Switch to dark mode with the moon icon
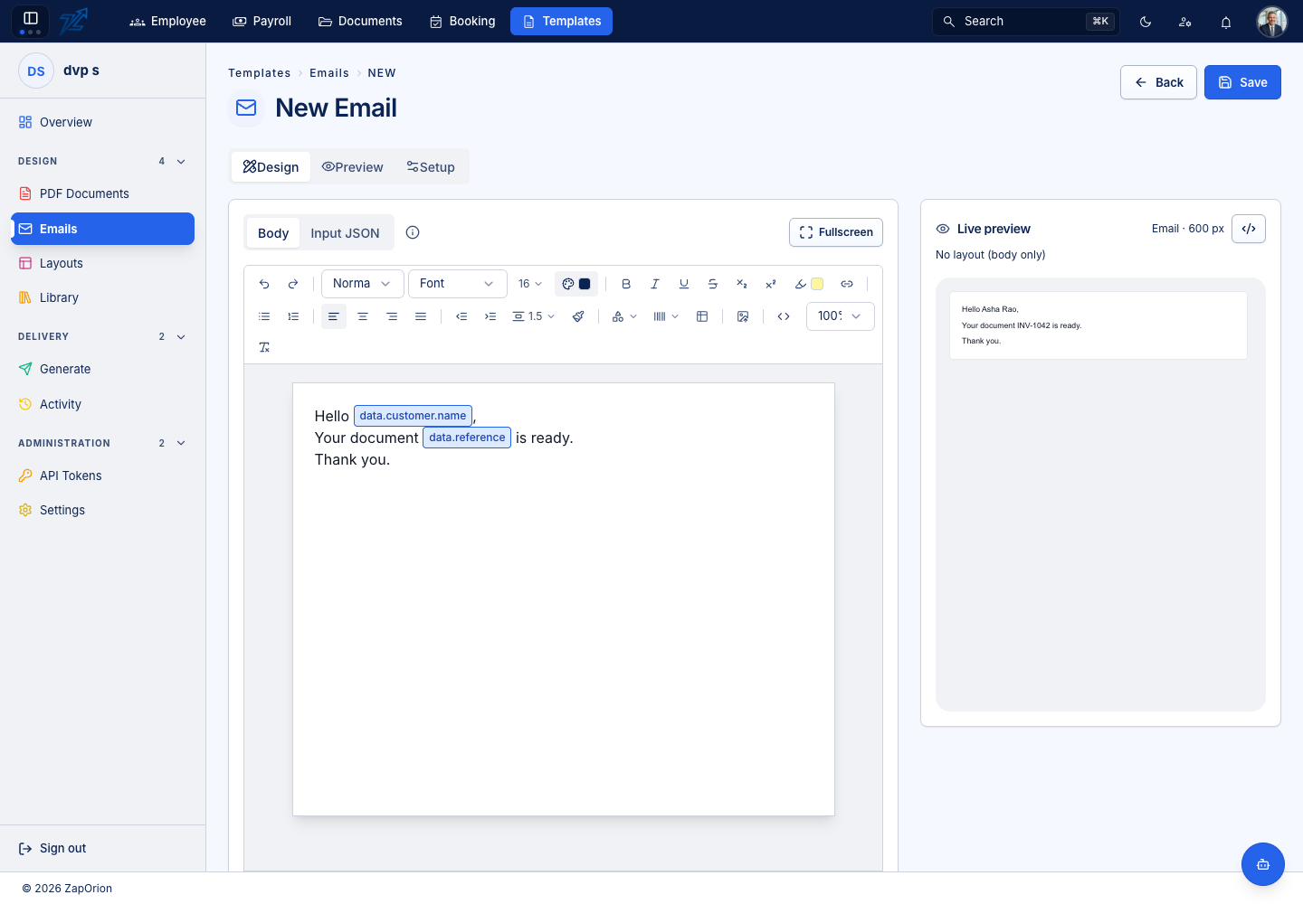The height and width of the screenshot is (904, 1303). pos(1146,22)
